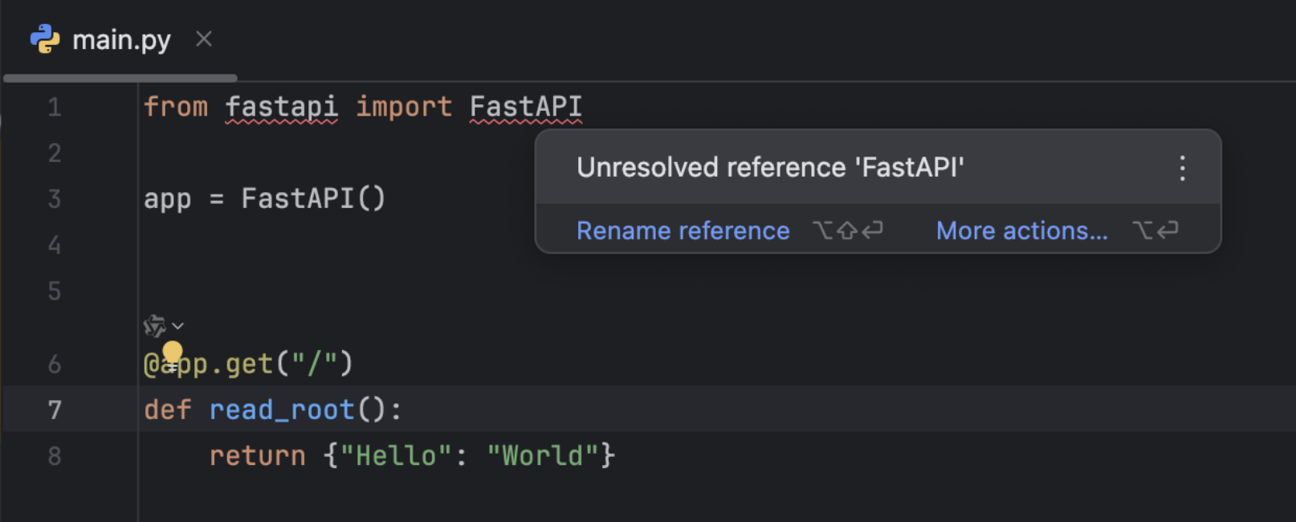1296x522 pixels.
Task: Select the main.py editor tab
Action: point(121,39)
